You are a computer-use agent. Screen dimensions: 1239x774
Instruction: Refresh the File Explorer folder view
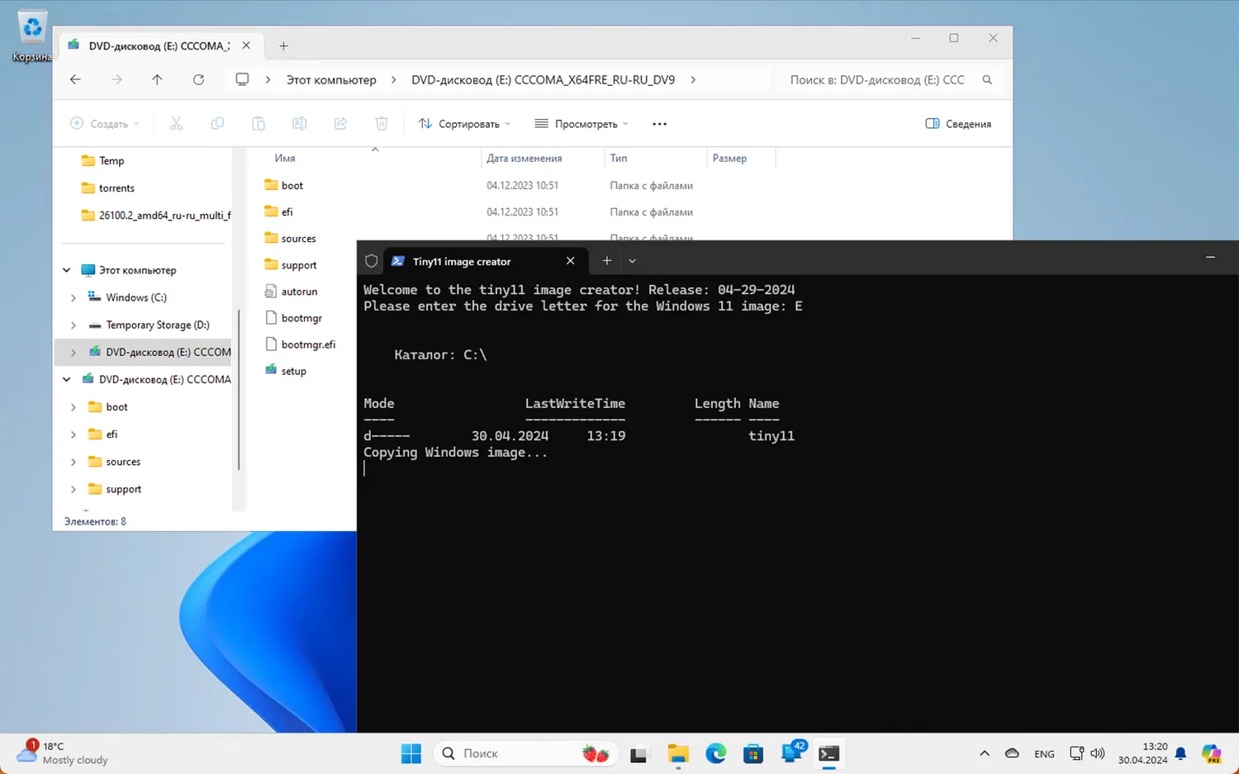198,79
